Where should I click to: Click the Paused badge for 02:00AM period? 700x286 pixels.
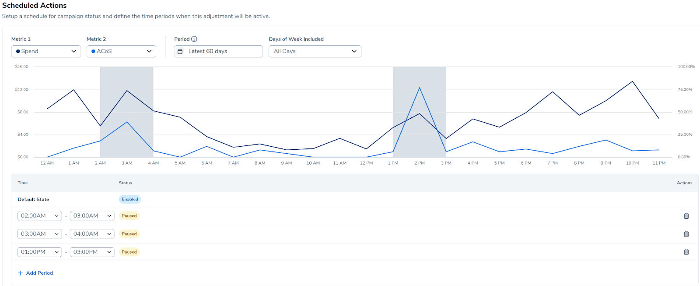129,216
